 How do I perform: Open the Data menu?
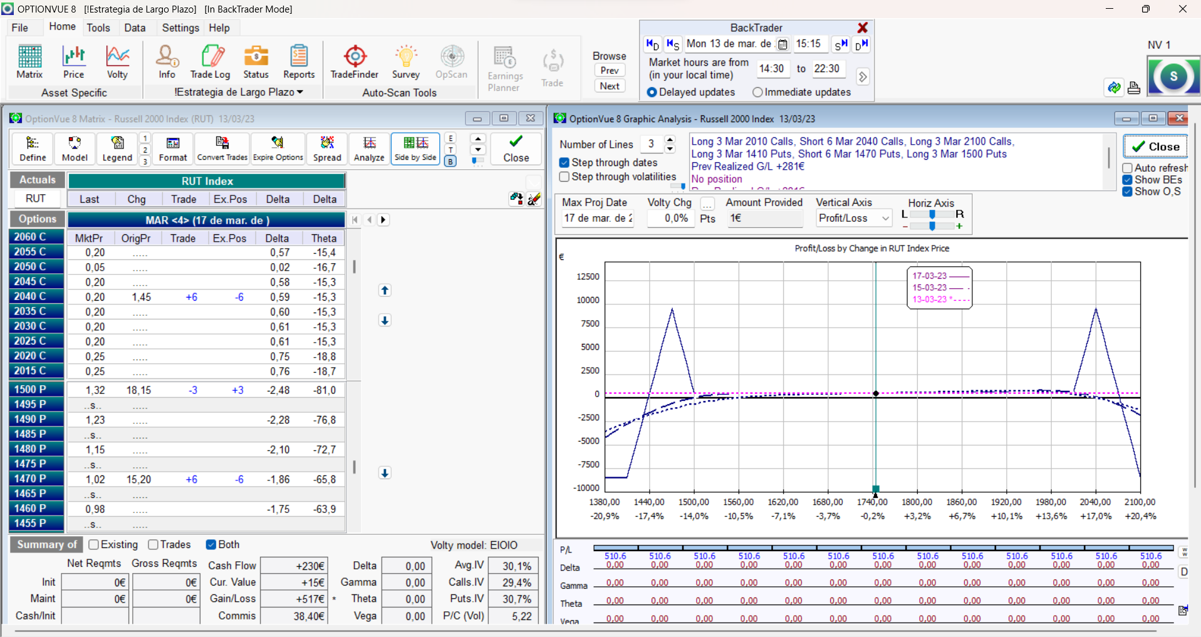pos(135,28)
